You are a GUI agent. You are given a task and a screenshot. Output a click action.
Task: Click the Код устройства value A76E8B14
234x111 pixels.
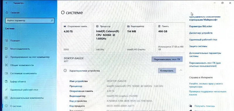tap(129, 101)
